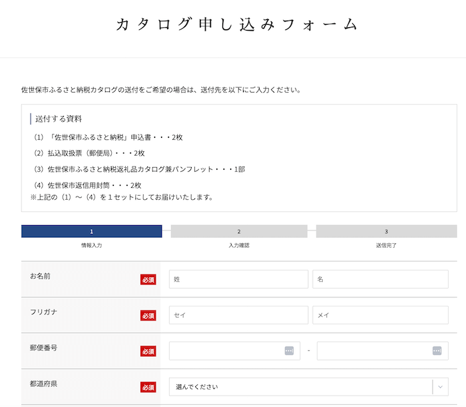Click the カタログ申し込みフォーム page title
The height and width of the screenshot is (407, 466).
[x=238, y=25]
